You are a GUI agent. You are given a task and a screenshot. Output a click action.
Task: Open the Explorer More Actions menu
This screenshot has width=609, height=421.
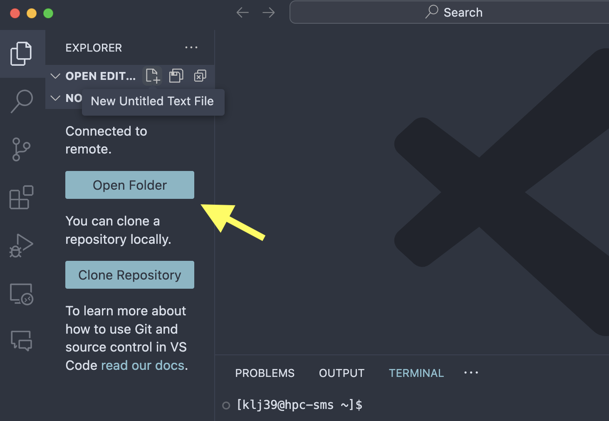pos(191,47)
